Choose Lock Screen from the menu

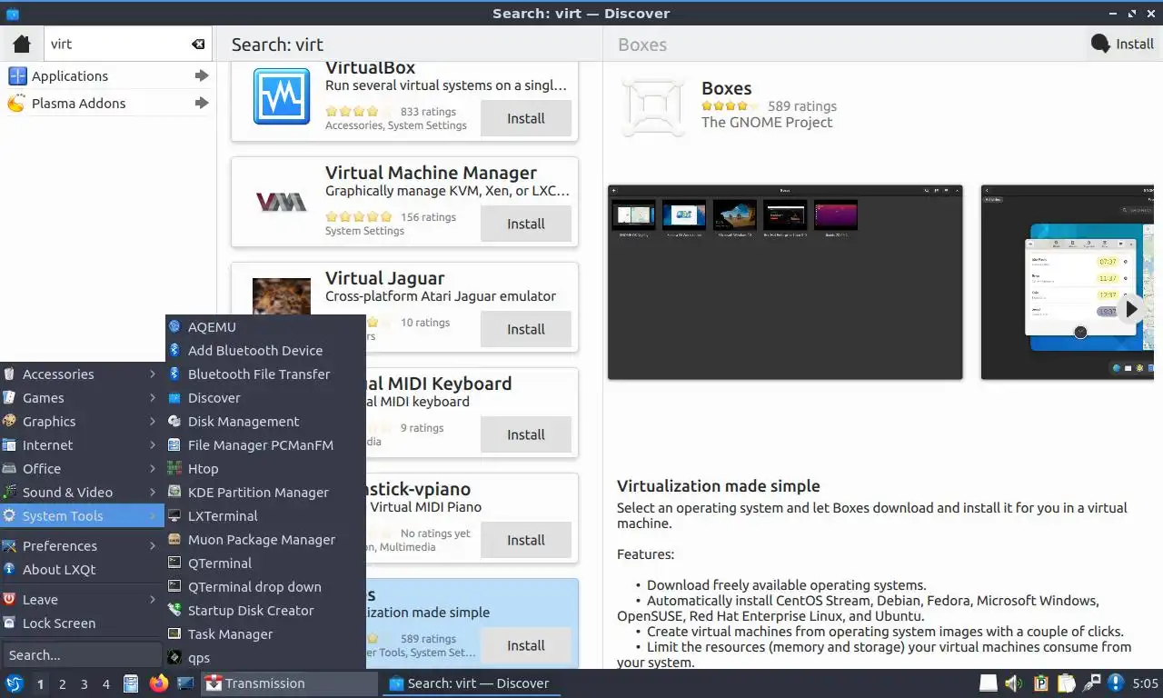click(82, 623)
